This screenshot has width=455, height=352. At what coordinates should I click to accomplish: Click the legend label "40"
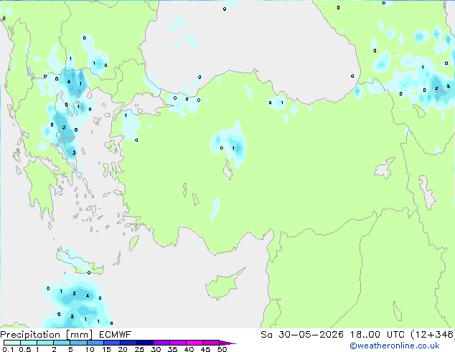point(189,349)
